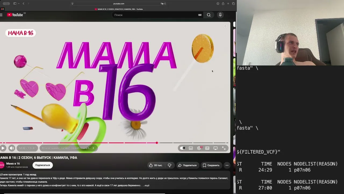Click the search magnifier button

pyautogui.click(x=209, y=15)
